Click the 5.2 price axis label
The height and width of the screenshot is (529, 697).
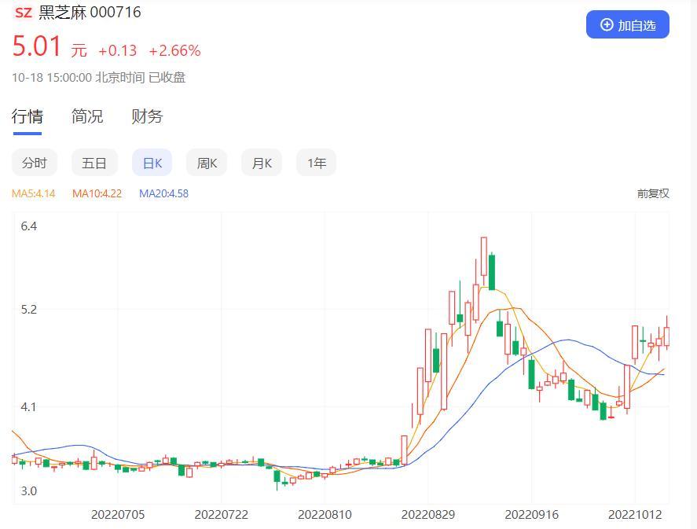[x=29, y=310]
